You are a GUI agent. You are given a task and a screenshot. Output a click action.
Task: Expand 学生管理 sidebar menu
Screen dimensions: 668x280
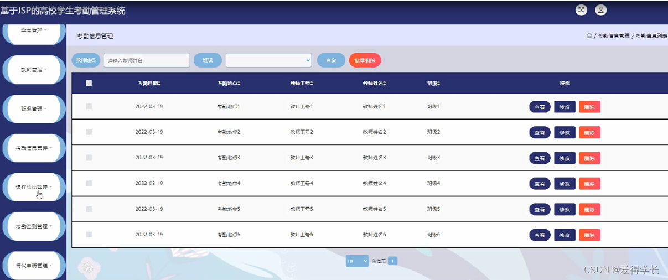click(34, 31)
